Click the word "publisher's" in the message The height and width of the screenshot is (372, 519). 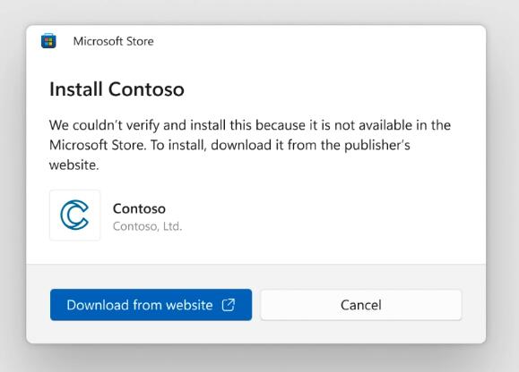[377, 145]
